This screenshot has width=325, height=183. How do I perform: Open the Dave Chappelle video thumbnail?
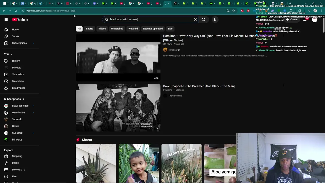pos(118,108)
